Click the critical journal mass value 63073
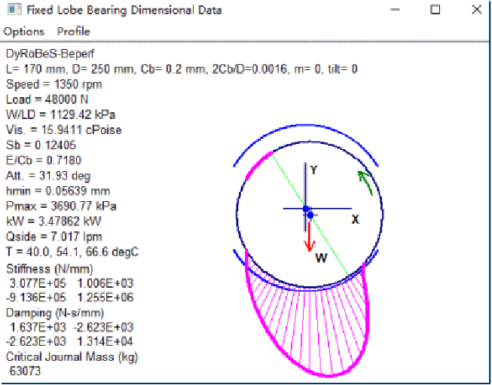The width and height of the screenshot is (492, 385). (x=25, y=371)
